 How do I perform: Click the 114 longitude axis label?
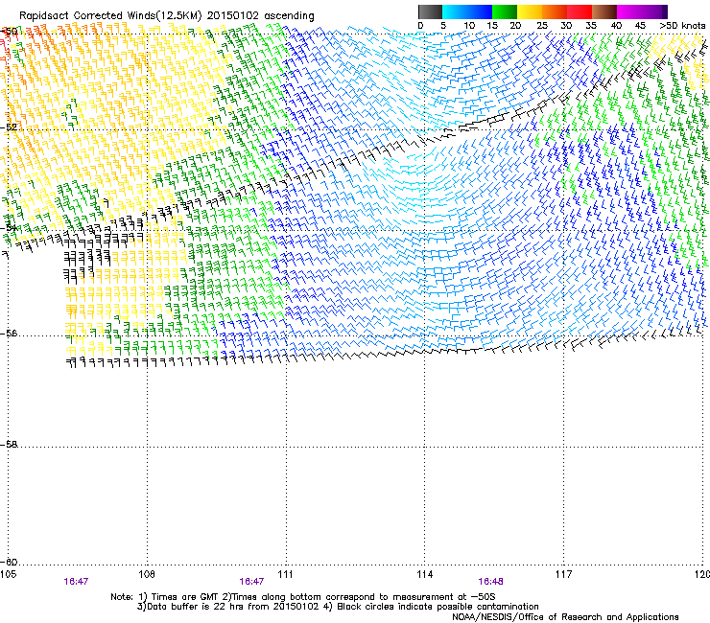point(424,574)
